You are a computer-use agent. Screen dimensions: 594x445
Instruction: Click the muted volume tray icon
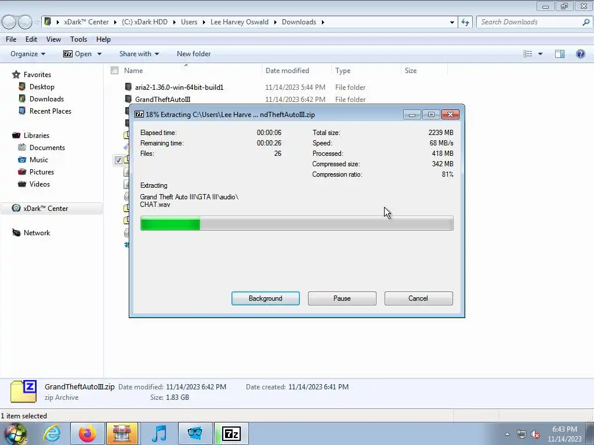click(x=535, y=434)
